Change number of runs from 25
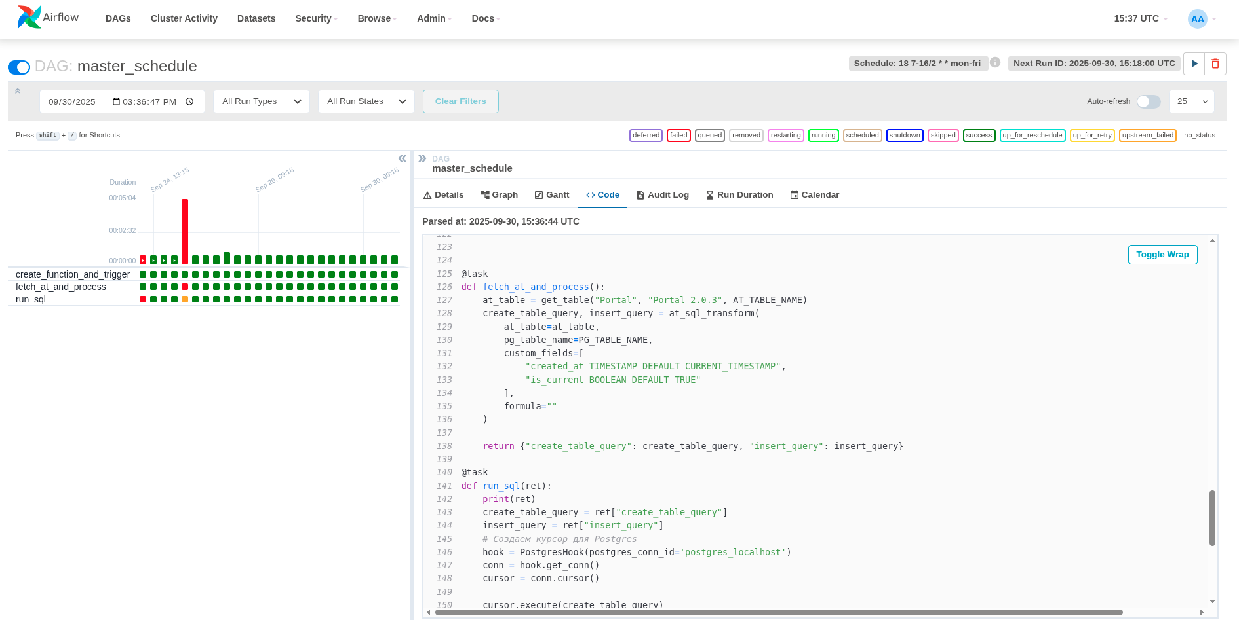 (1191, 101)
